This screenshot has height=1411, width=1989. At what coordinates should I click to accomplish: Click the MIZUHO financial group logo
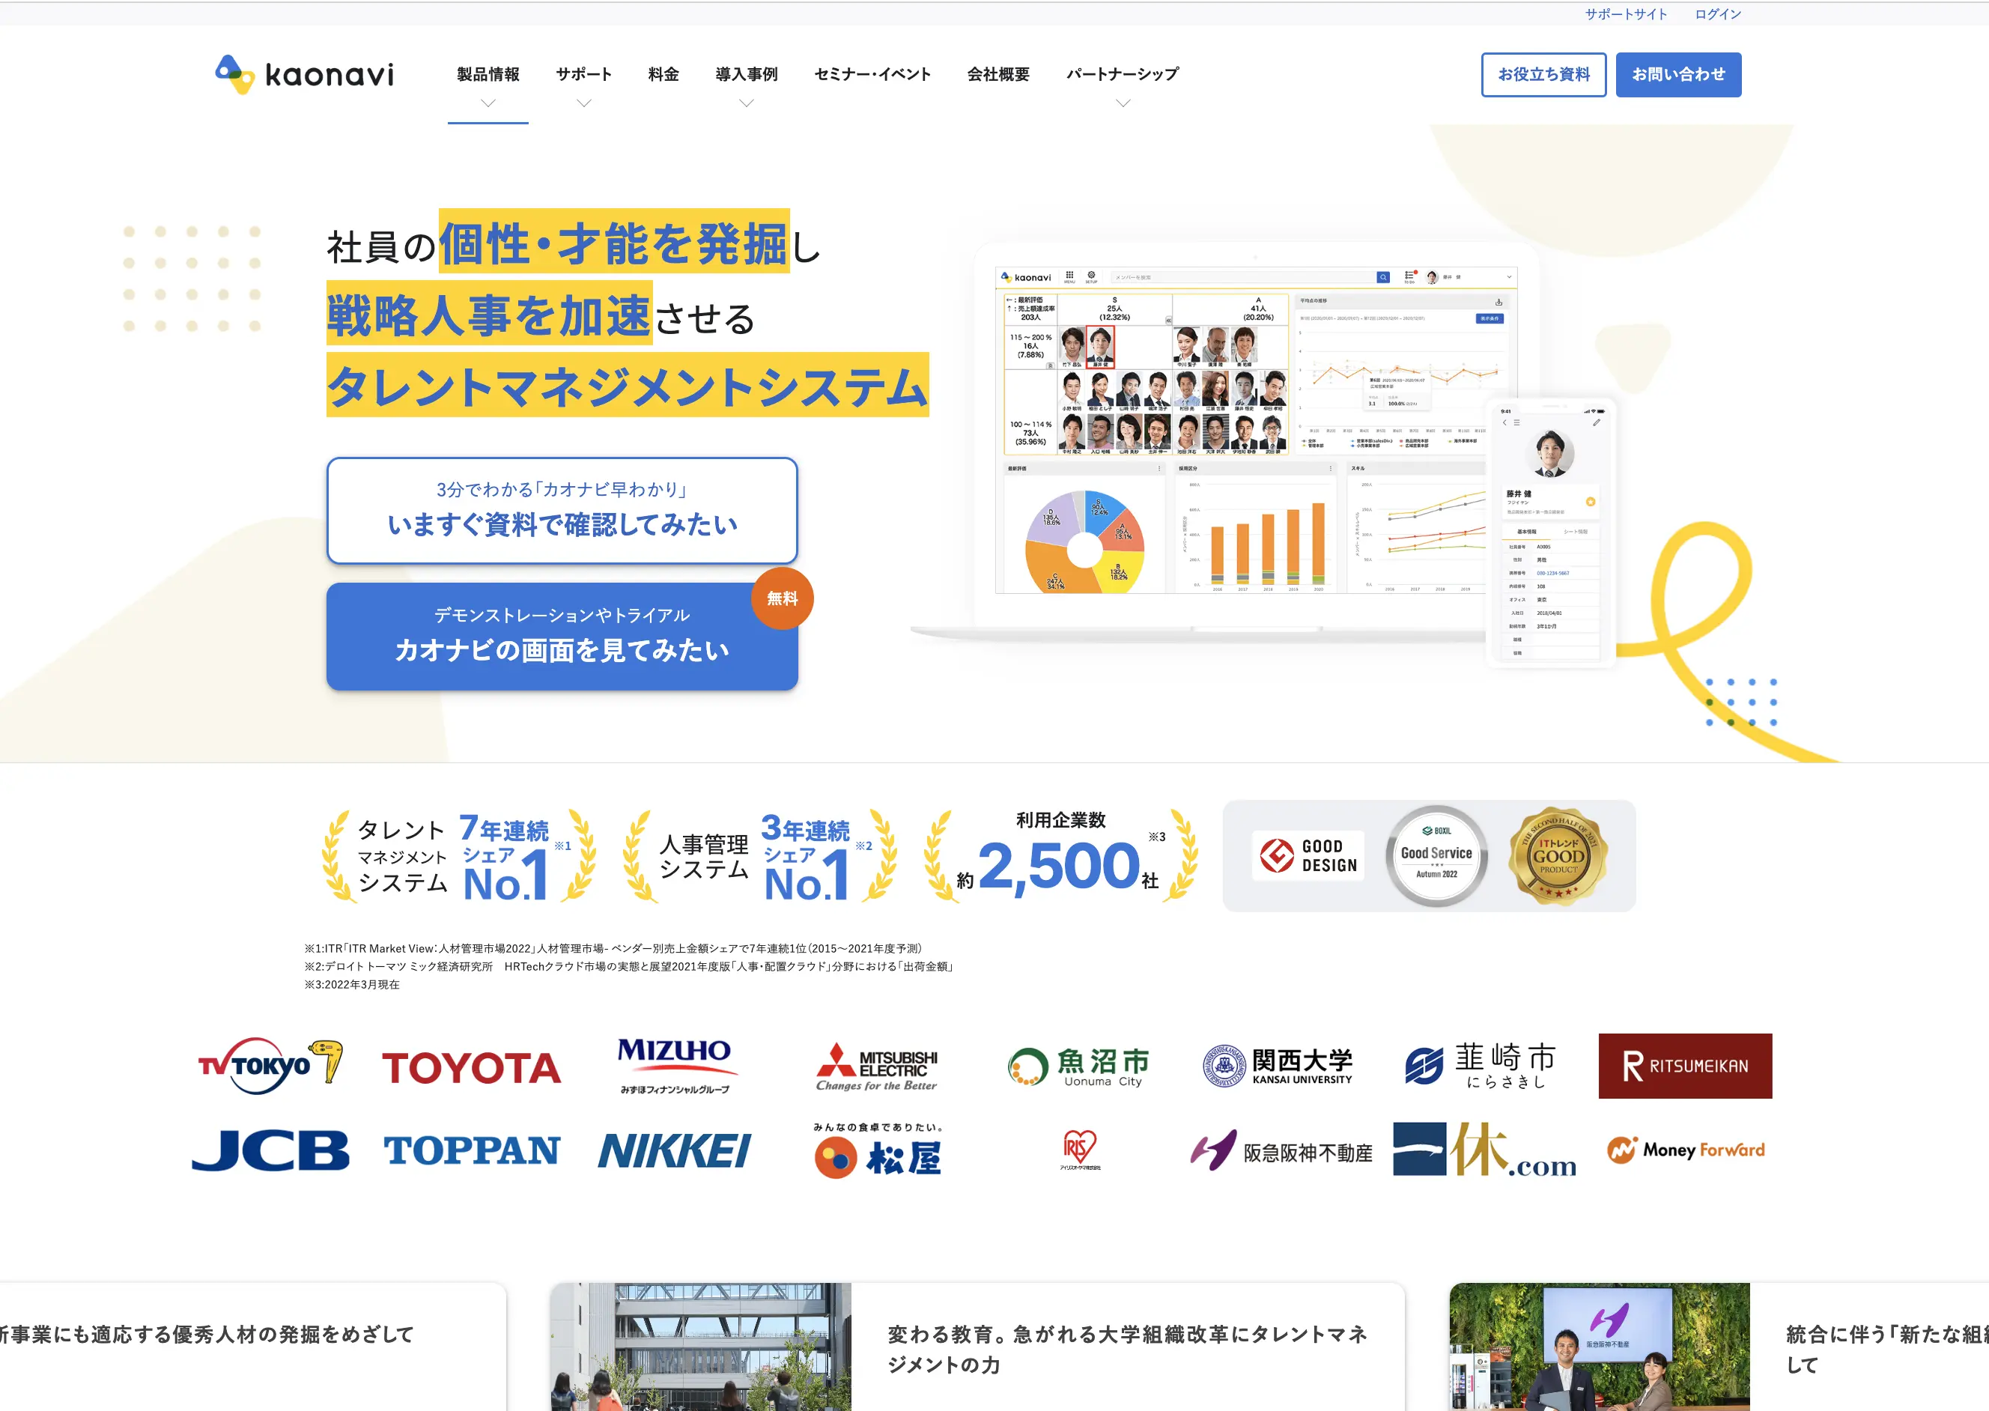click(x=674, y=1066)
